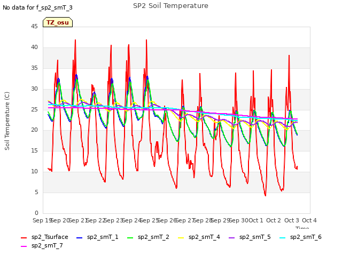Click the Soil Temperature (C) axis label
342x256 pixels.
pyautogui.click(x=7, y=121)
